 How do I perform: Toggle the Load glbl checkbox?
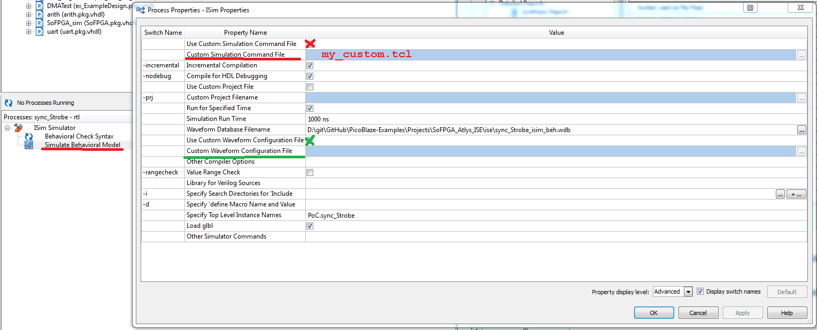pyautogui.click(x=310, y=226)
